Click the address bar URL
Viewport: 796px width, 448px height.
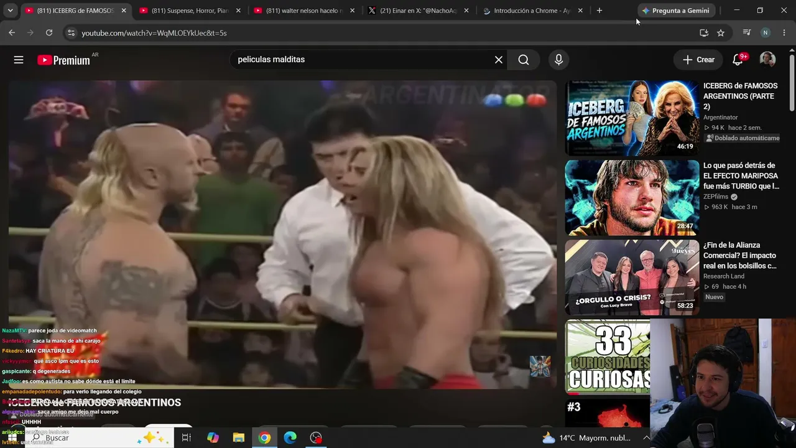154,33
